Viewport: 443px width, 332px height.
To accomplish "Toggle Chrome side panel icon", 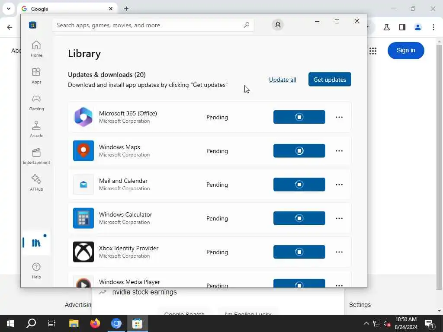I will (402, 27).
